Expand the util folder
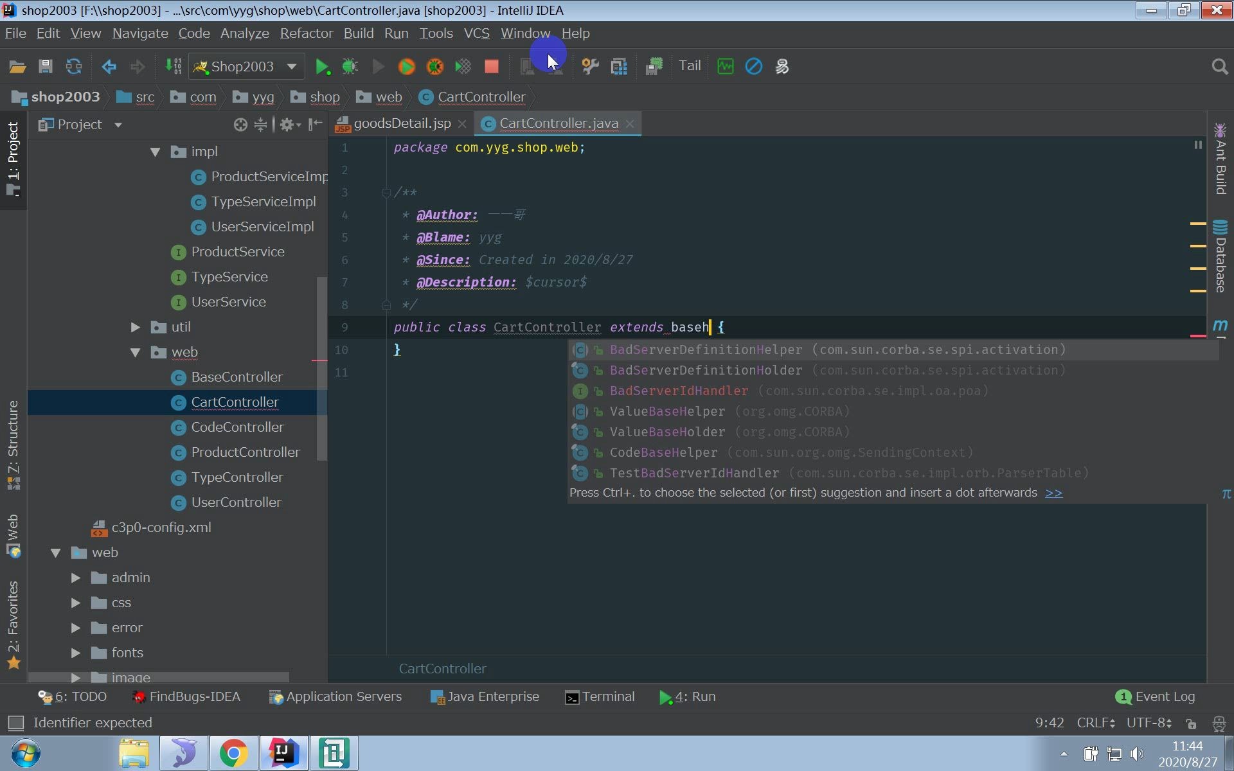The image size is (1234, 771). (135, 328)
